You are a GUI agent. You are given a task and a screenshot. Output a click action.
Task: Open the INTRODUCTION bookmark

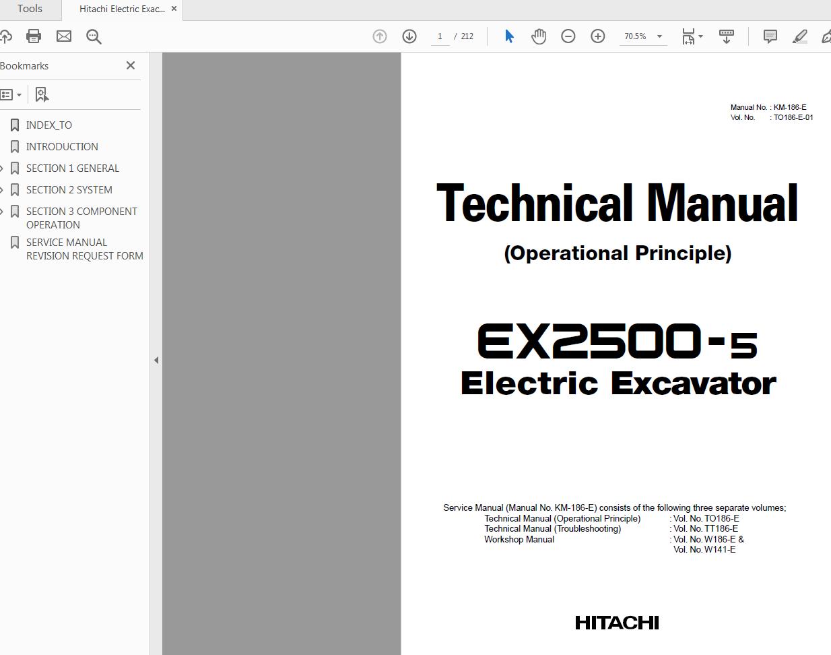(62, 146)
